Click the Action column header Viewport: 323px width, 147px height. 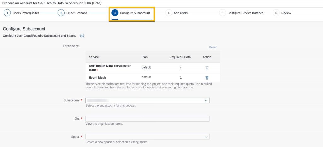207,57
